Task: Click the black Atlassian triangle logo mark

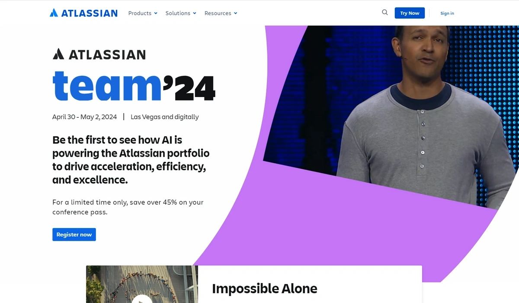Action: (x=58, y=54)
